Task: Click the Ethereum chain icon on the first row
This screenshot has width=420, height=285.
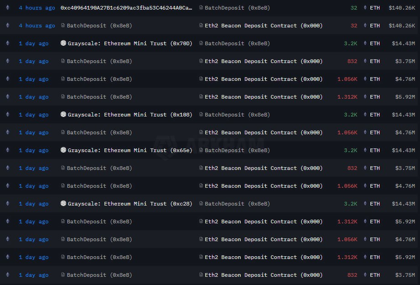Action: [x=7, y=8]
